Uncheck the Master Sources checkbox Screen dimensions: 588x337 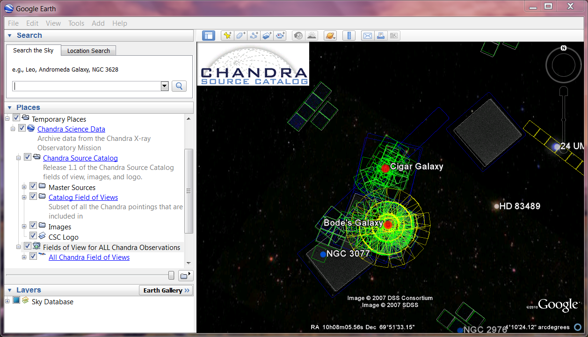(x=33, y=187)
